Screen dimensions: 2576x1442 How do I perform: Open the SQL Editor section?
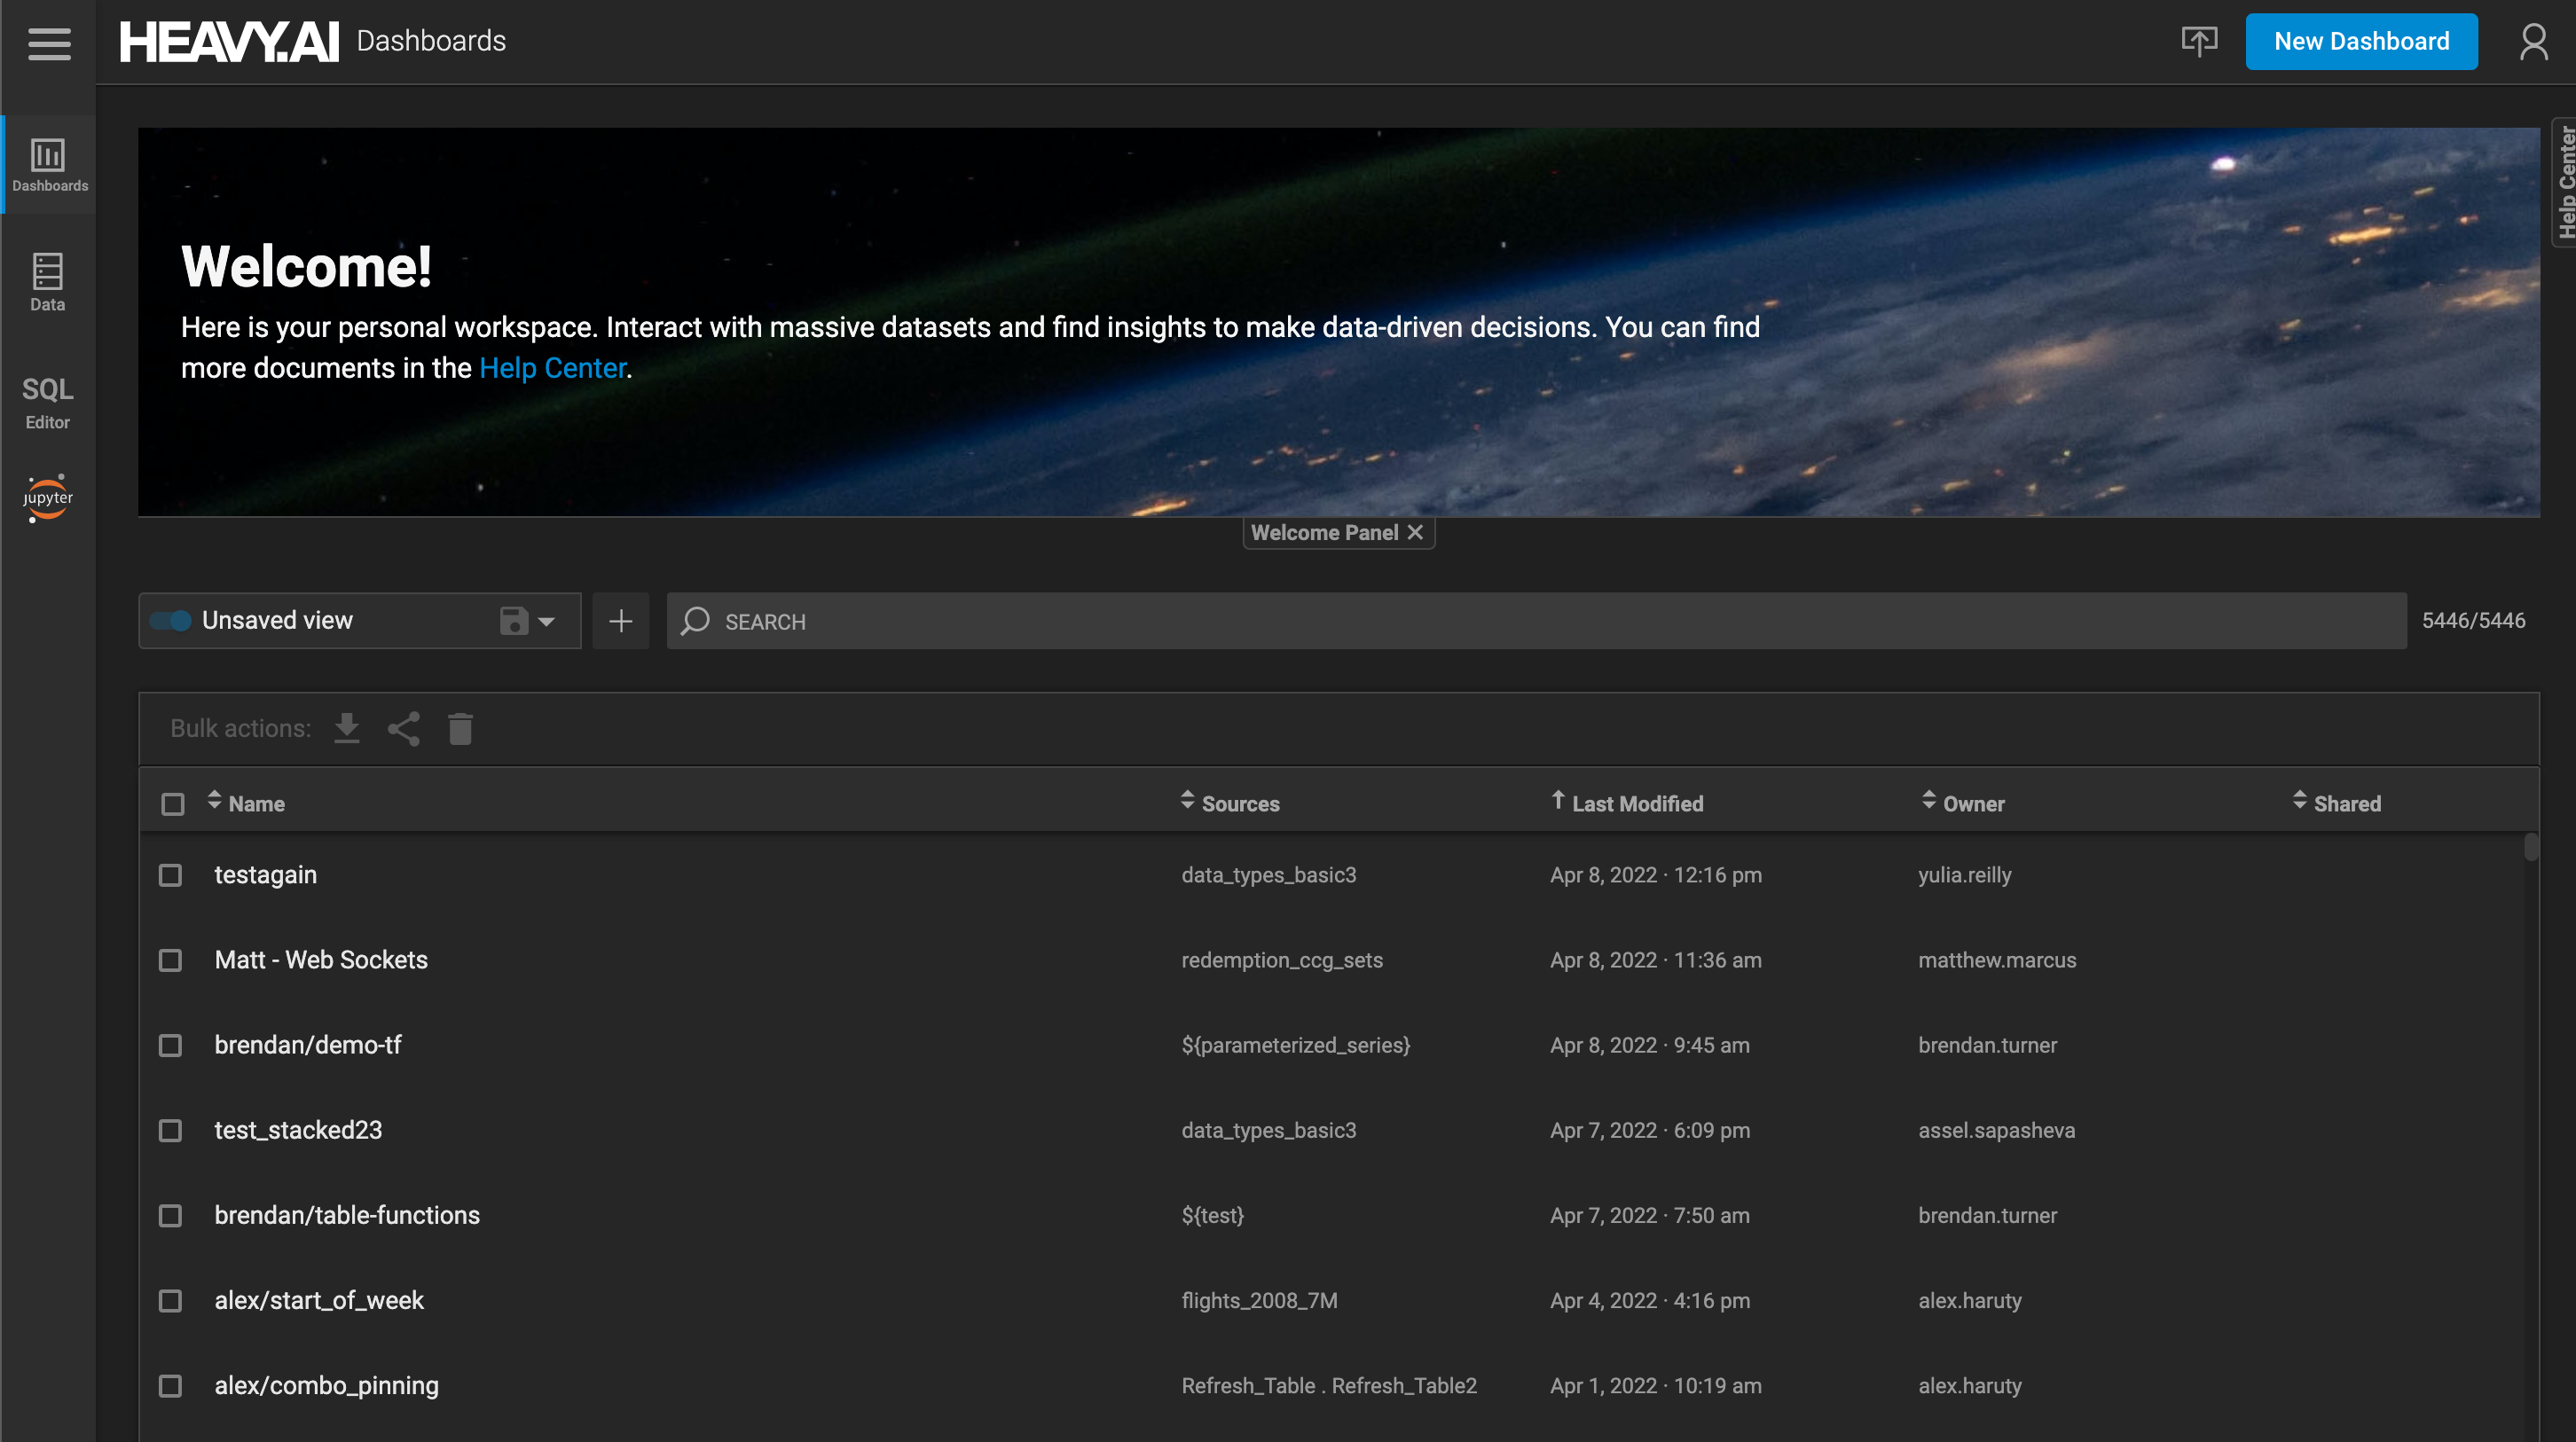pyautogui.click(x=48, y=401)
